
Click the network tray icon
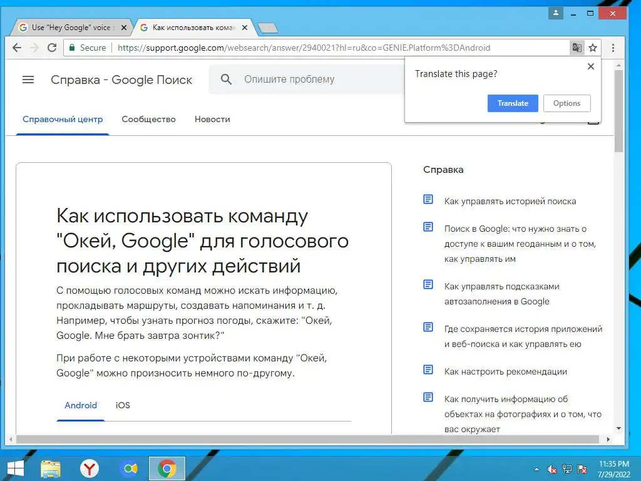click(x=567, y=469)
